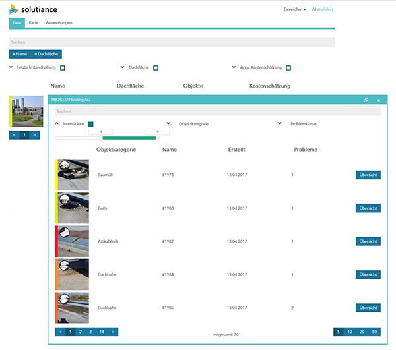Go to page 3 of object list
The height and width of the screenshot is (350, 396).
(90, 332)
